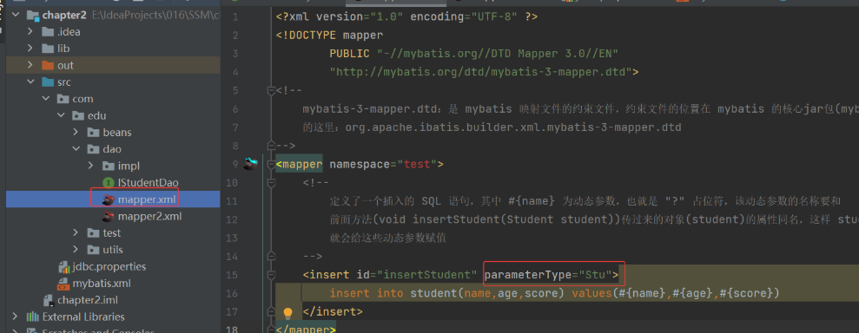The width and height of the screenshot is (859, 333).
Task: Click the #{name} parameter in values clause
Action: [643, 293]
